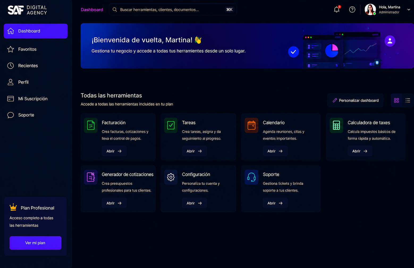Click the Perfil person icon

(x=11, y=82)
